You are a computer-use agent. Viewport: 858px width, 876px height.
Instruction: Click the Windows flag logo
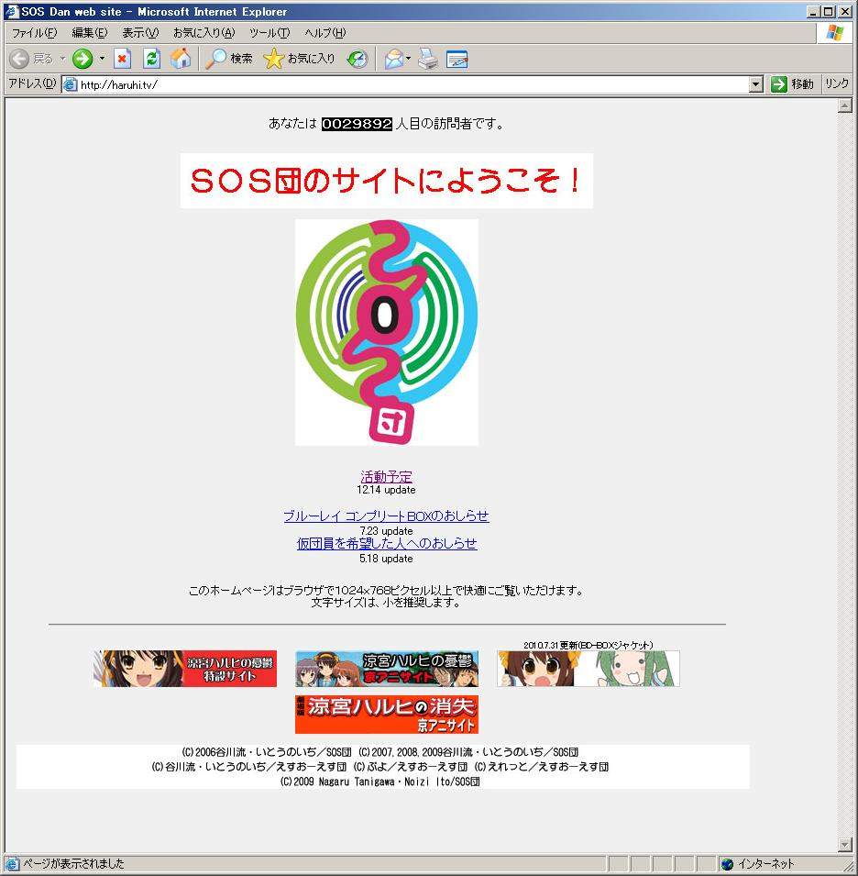tap(834, 33)
